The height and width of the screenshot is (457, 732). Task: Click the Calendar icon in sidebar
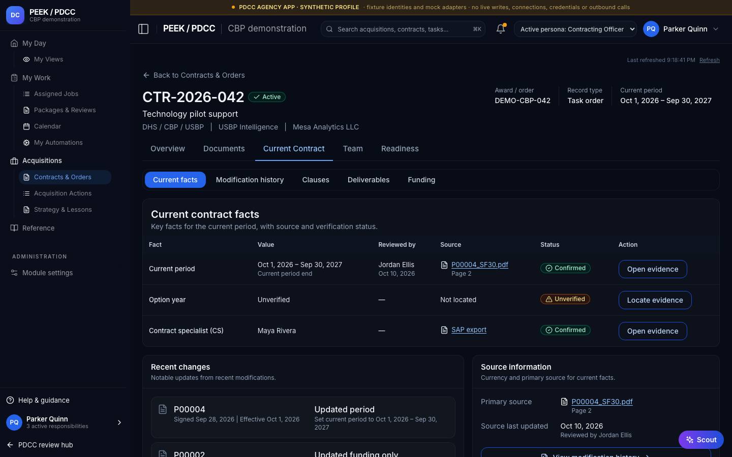point(26,126)
